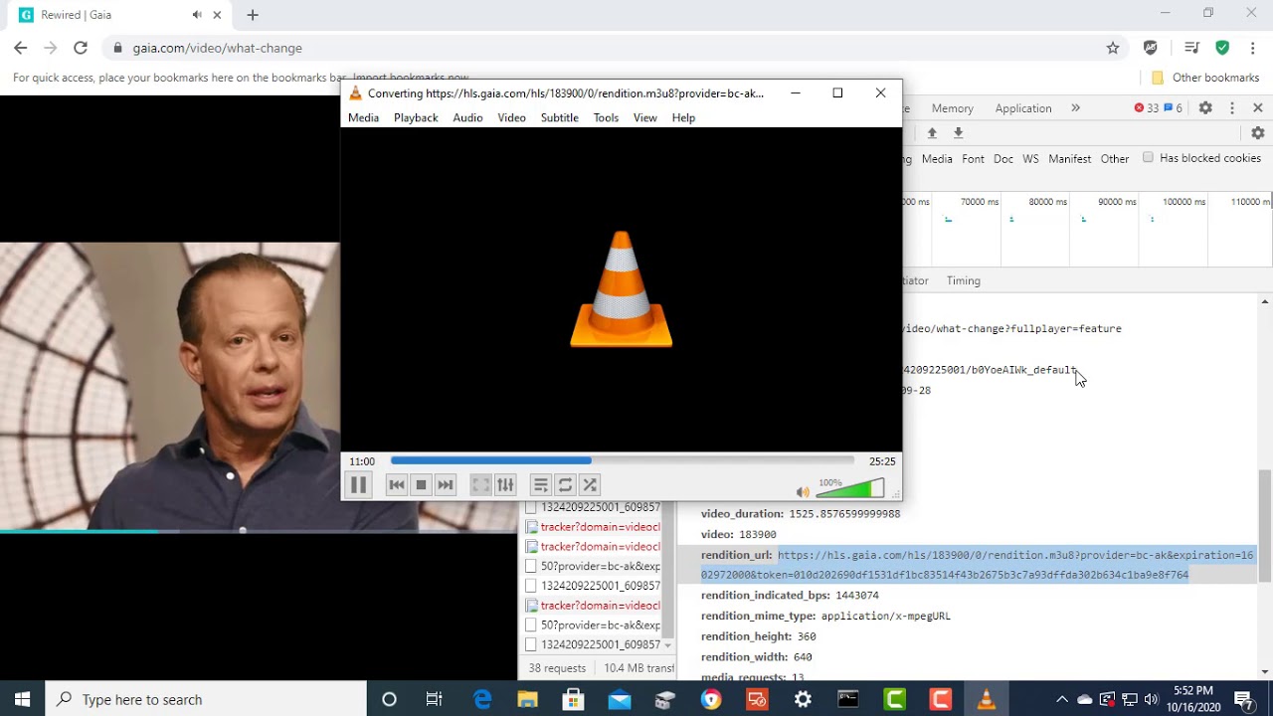This screenshot has height=716, width=1273.
Task: Click Export HAR download arrow icon
Action: [958, 133]
